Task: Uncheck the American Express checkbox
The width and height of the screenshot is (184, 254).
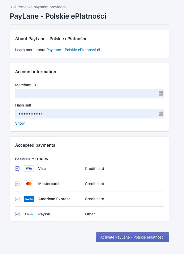Action: pyautogui.click(x=17, y=199)
